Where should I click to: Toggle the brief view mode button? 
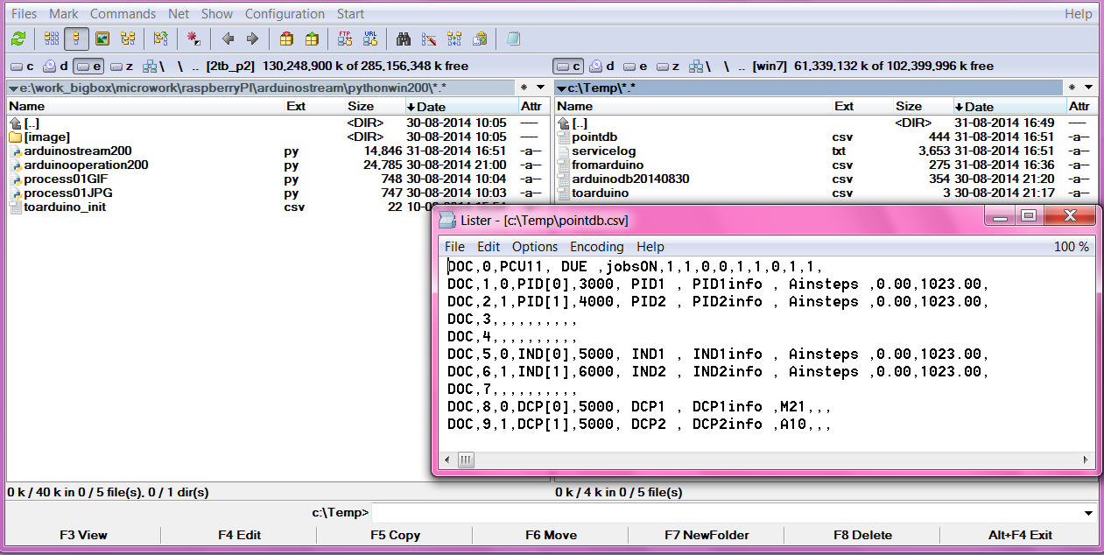coord(52,39)
